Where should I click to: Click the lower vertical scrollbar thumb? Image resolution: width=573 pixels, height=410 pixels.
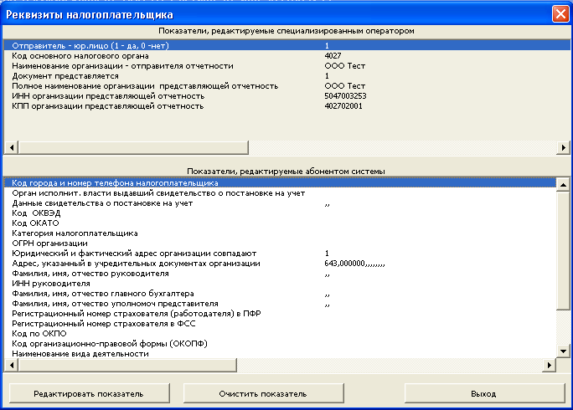pos(563,251)
